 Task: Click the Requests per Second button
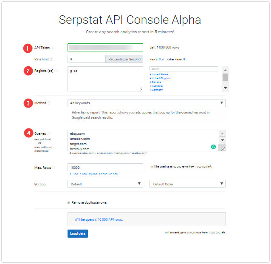coord(124,59)
